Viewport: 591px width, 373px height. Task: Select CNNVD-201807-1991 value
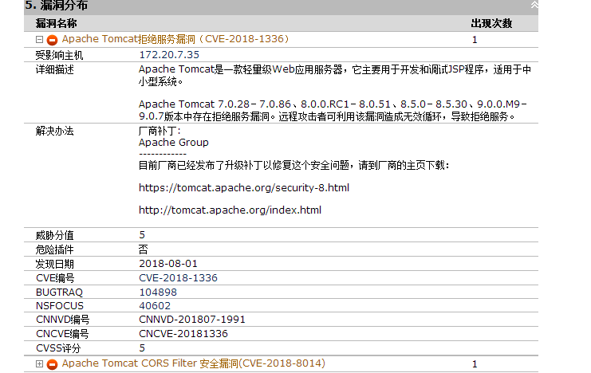pyautogui.click(x=192, y=320)
